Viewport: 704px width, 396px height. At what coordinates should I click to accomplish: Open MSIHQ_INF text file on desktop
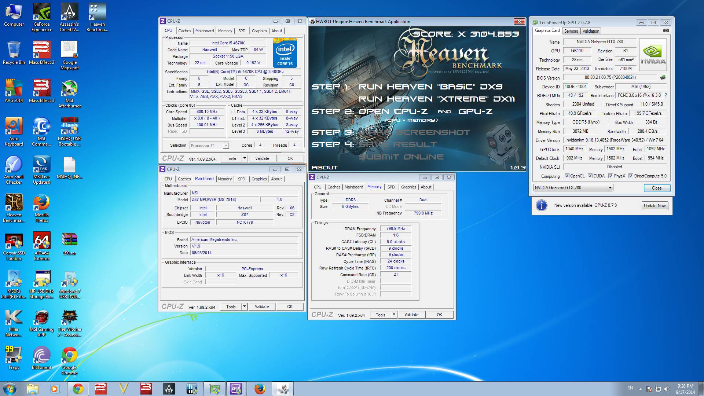pos(69,167)
